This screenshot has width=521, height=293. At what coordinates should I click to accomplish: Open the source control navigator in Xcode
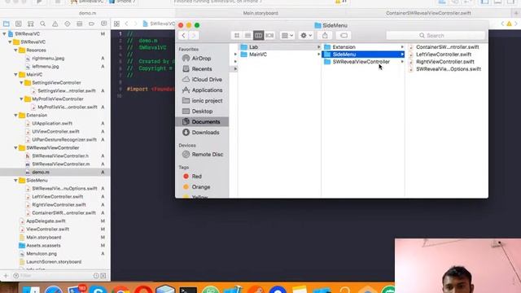(18, 24)
